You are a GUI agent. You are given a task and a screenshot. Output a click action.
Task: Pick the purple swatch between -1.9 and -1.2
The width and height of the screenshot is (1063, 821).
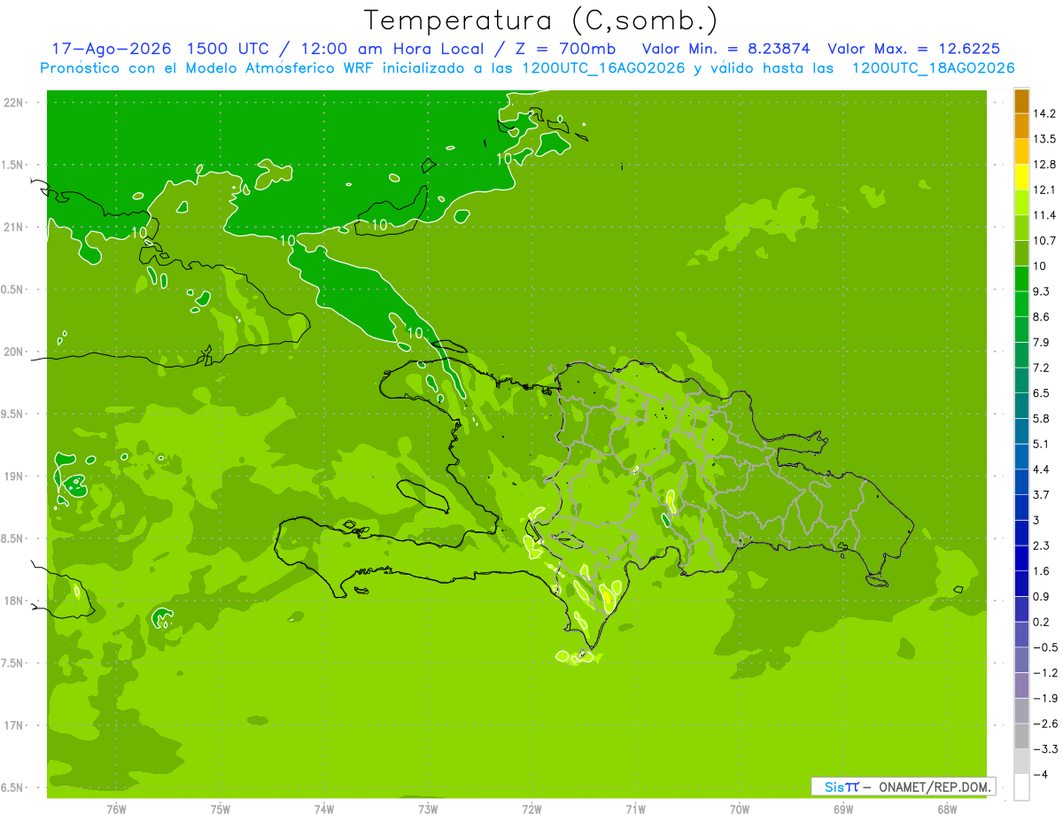tap(1021, 685)
